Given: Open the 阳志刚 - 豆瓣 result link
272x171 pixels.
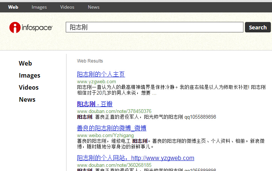Looking at the screenshot, I should pyautogui.click(x=95, y=104).
